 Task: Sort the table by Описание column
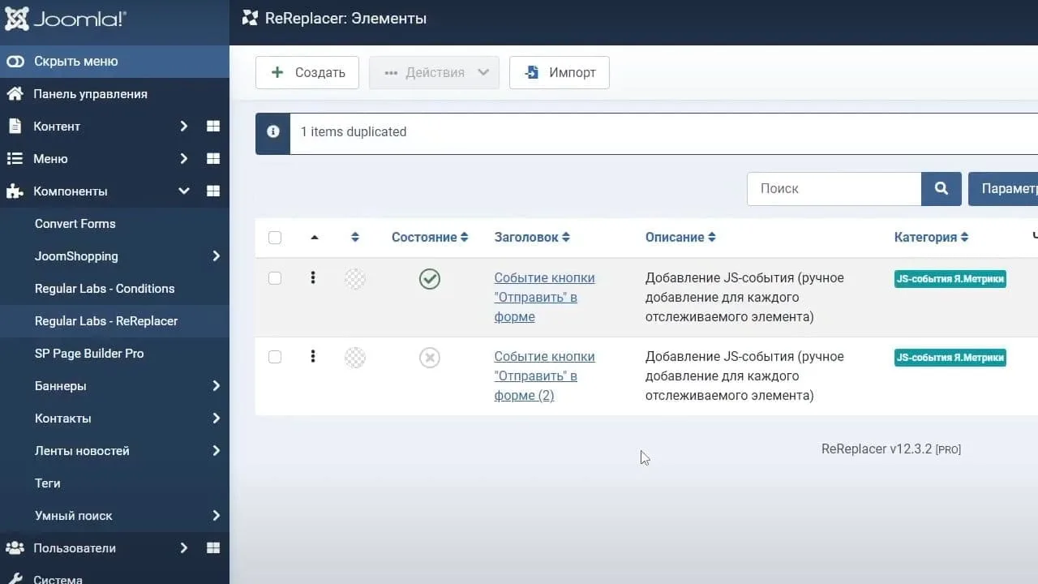[x=680, y=238]
